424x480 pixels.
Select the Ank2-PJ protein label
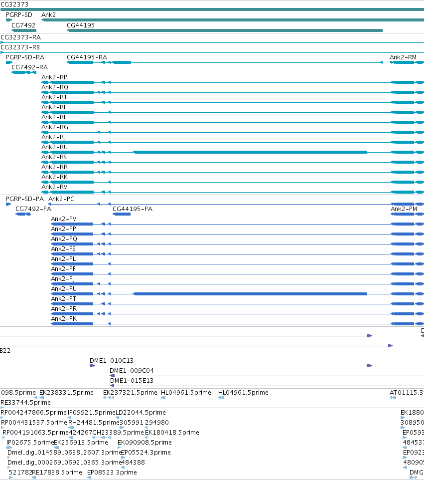pyautogui.click(x=63, y=279)
